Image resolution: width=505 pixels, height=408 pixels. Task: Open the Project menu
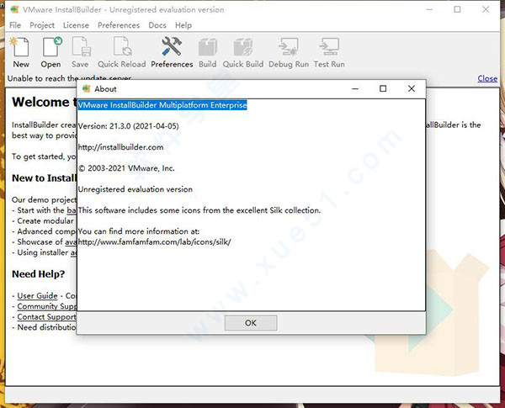tap(42, 25)
